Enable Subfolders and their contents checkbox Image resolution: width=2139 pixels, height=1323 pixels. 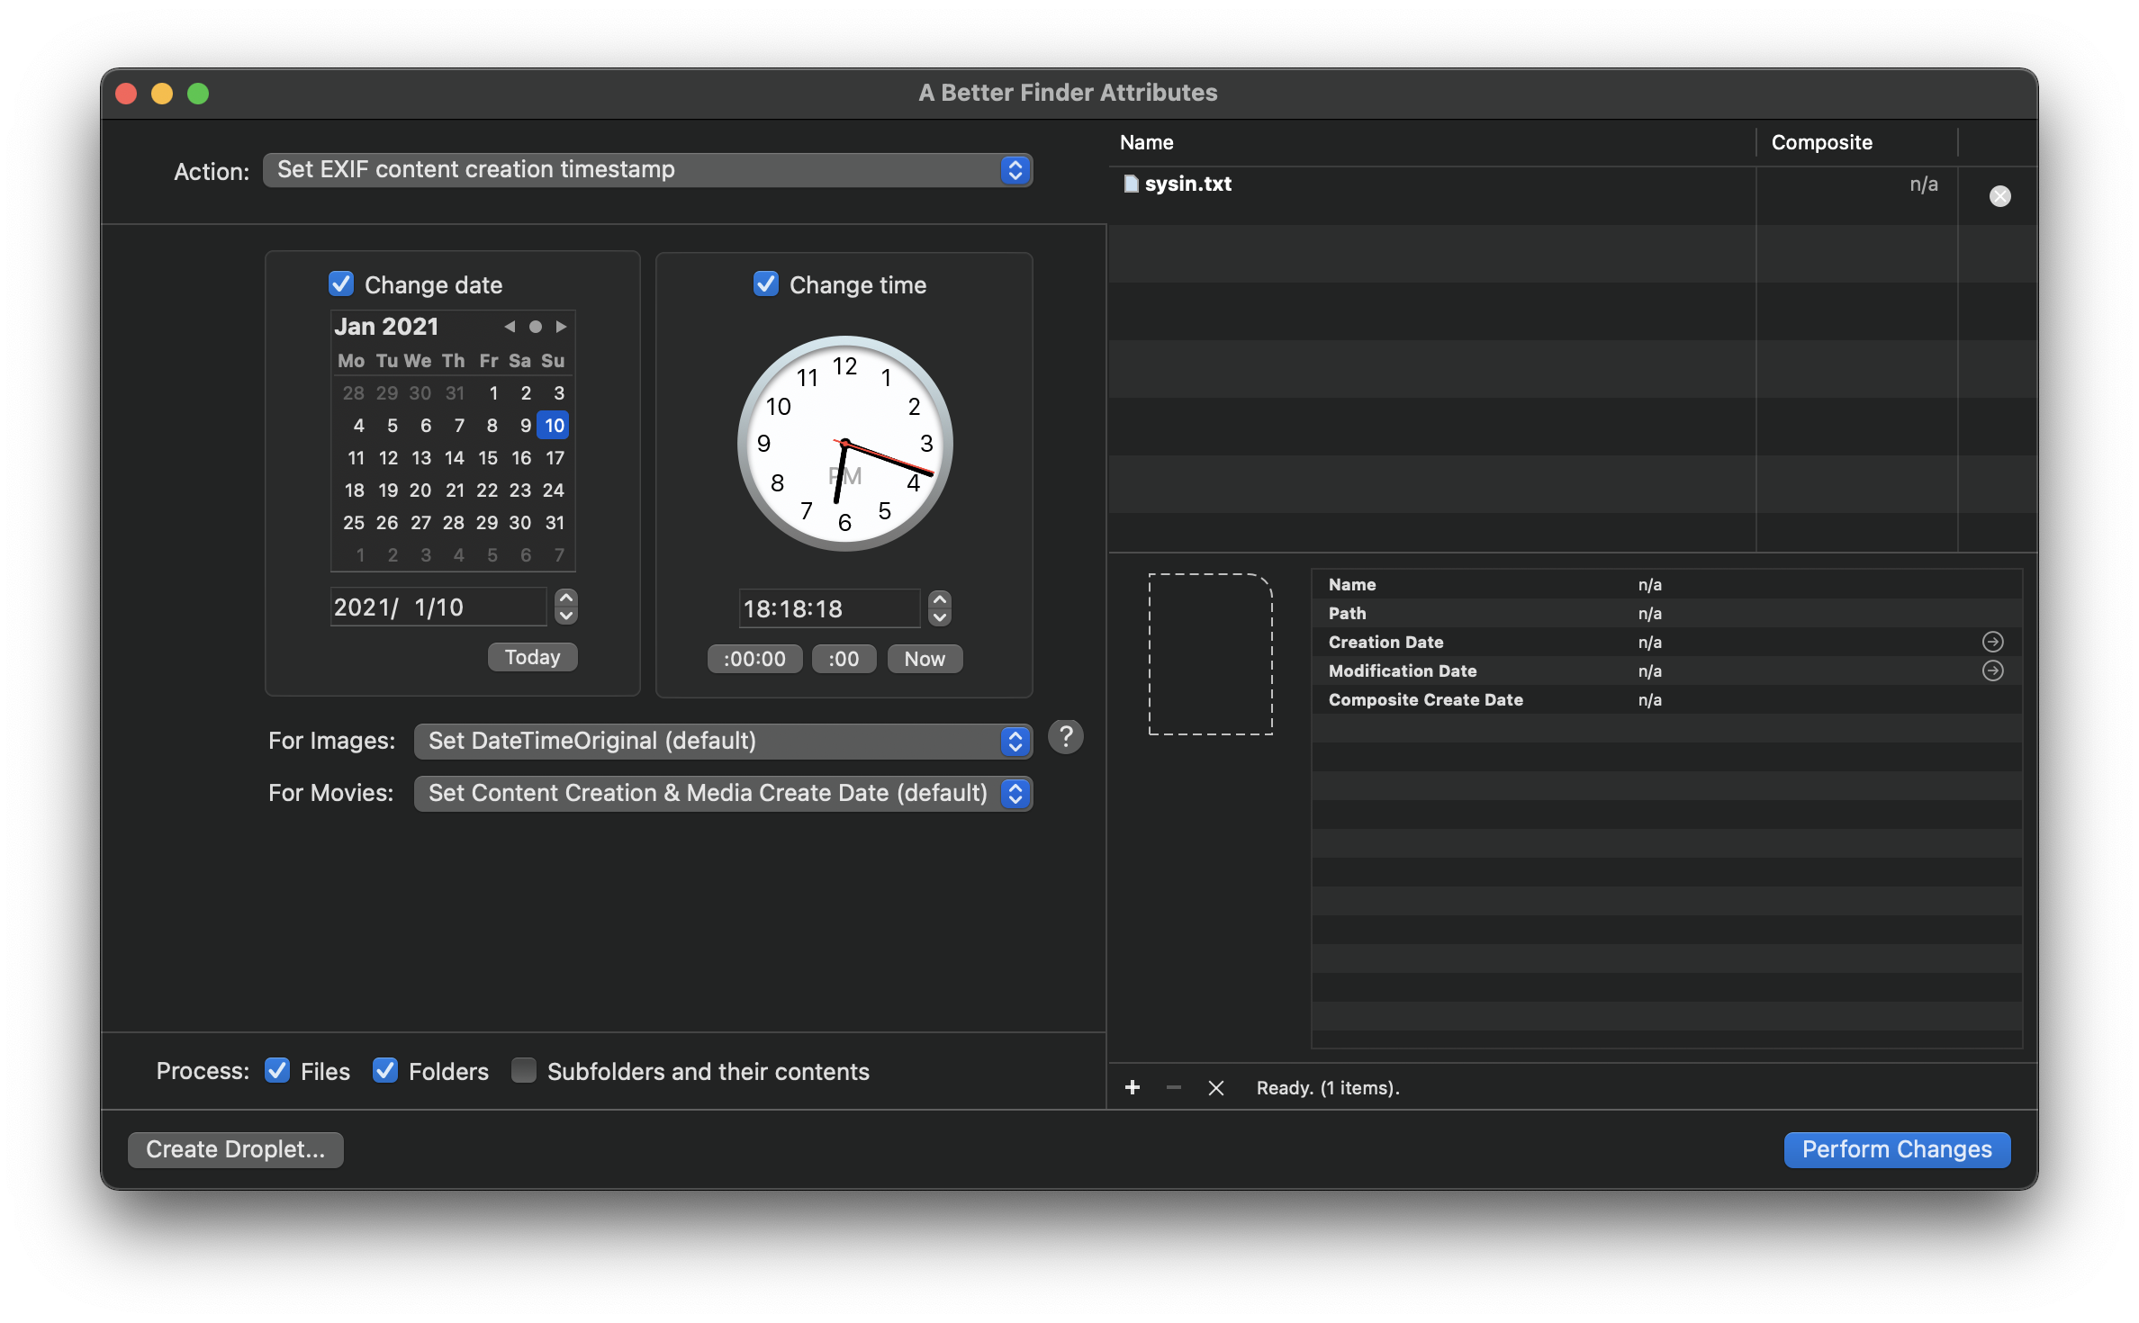coord(524,1071)
